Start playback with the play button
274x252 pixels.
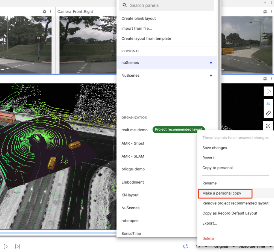(x=6, y=246)
